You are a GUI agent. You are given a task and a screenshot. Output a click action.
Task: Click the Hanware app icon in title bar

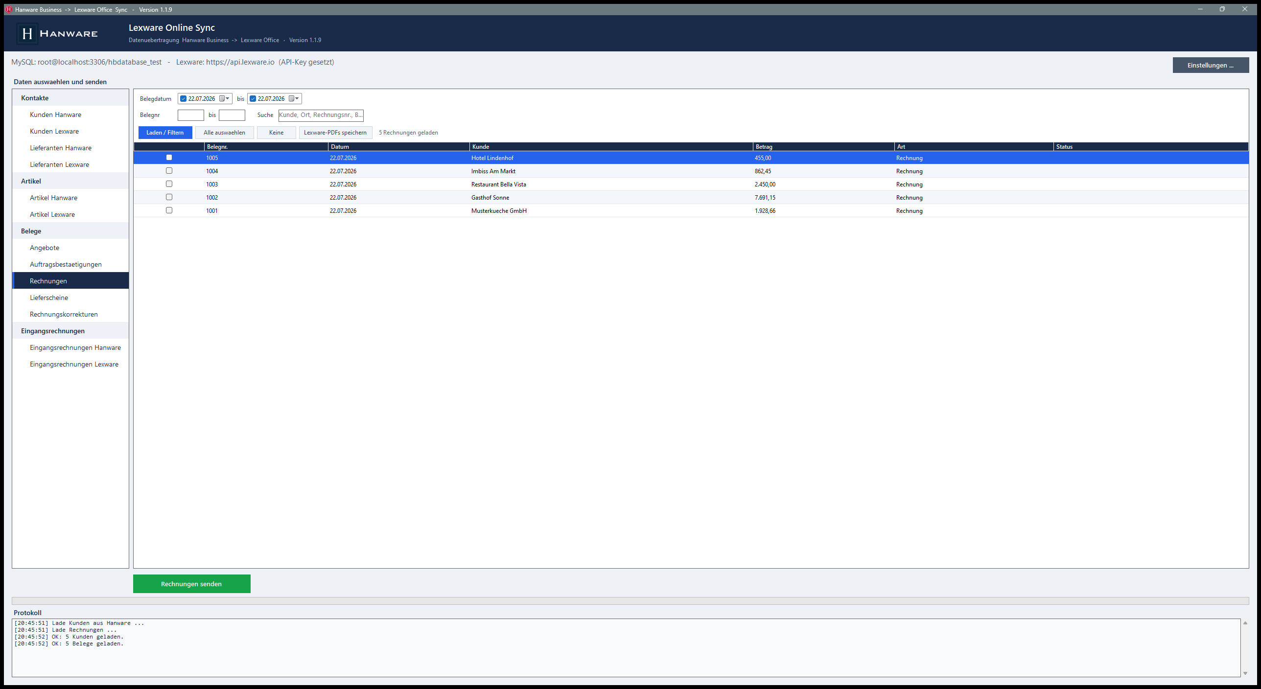(x=8, y=9)
